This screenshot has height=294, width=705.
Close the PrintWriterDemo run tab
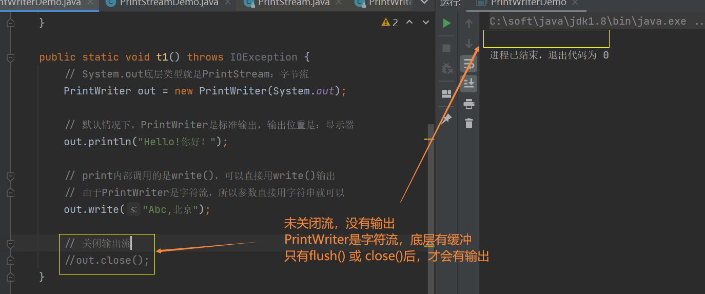pyautogui.click(x=576, y=3)
